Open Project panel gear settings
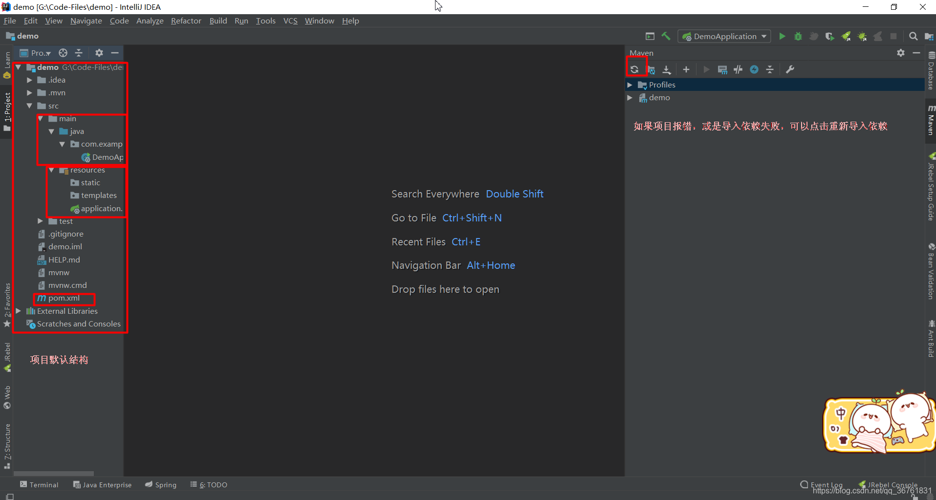The image size is (936, 500). [x=99, y=53]
